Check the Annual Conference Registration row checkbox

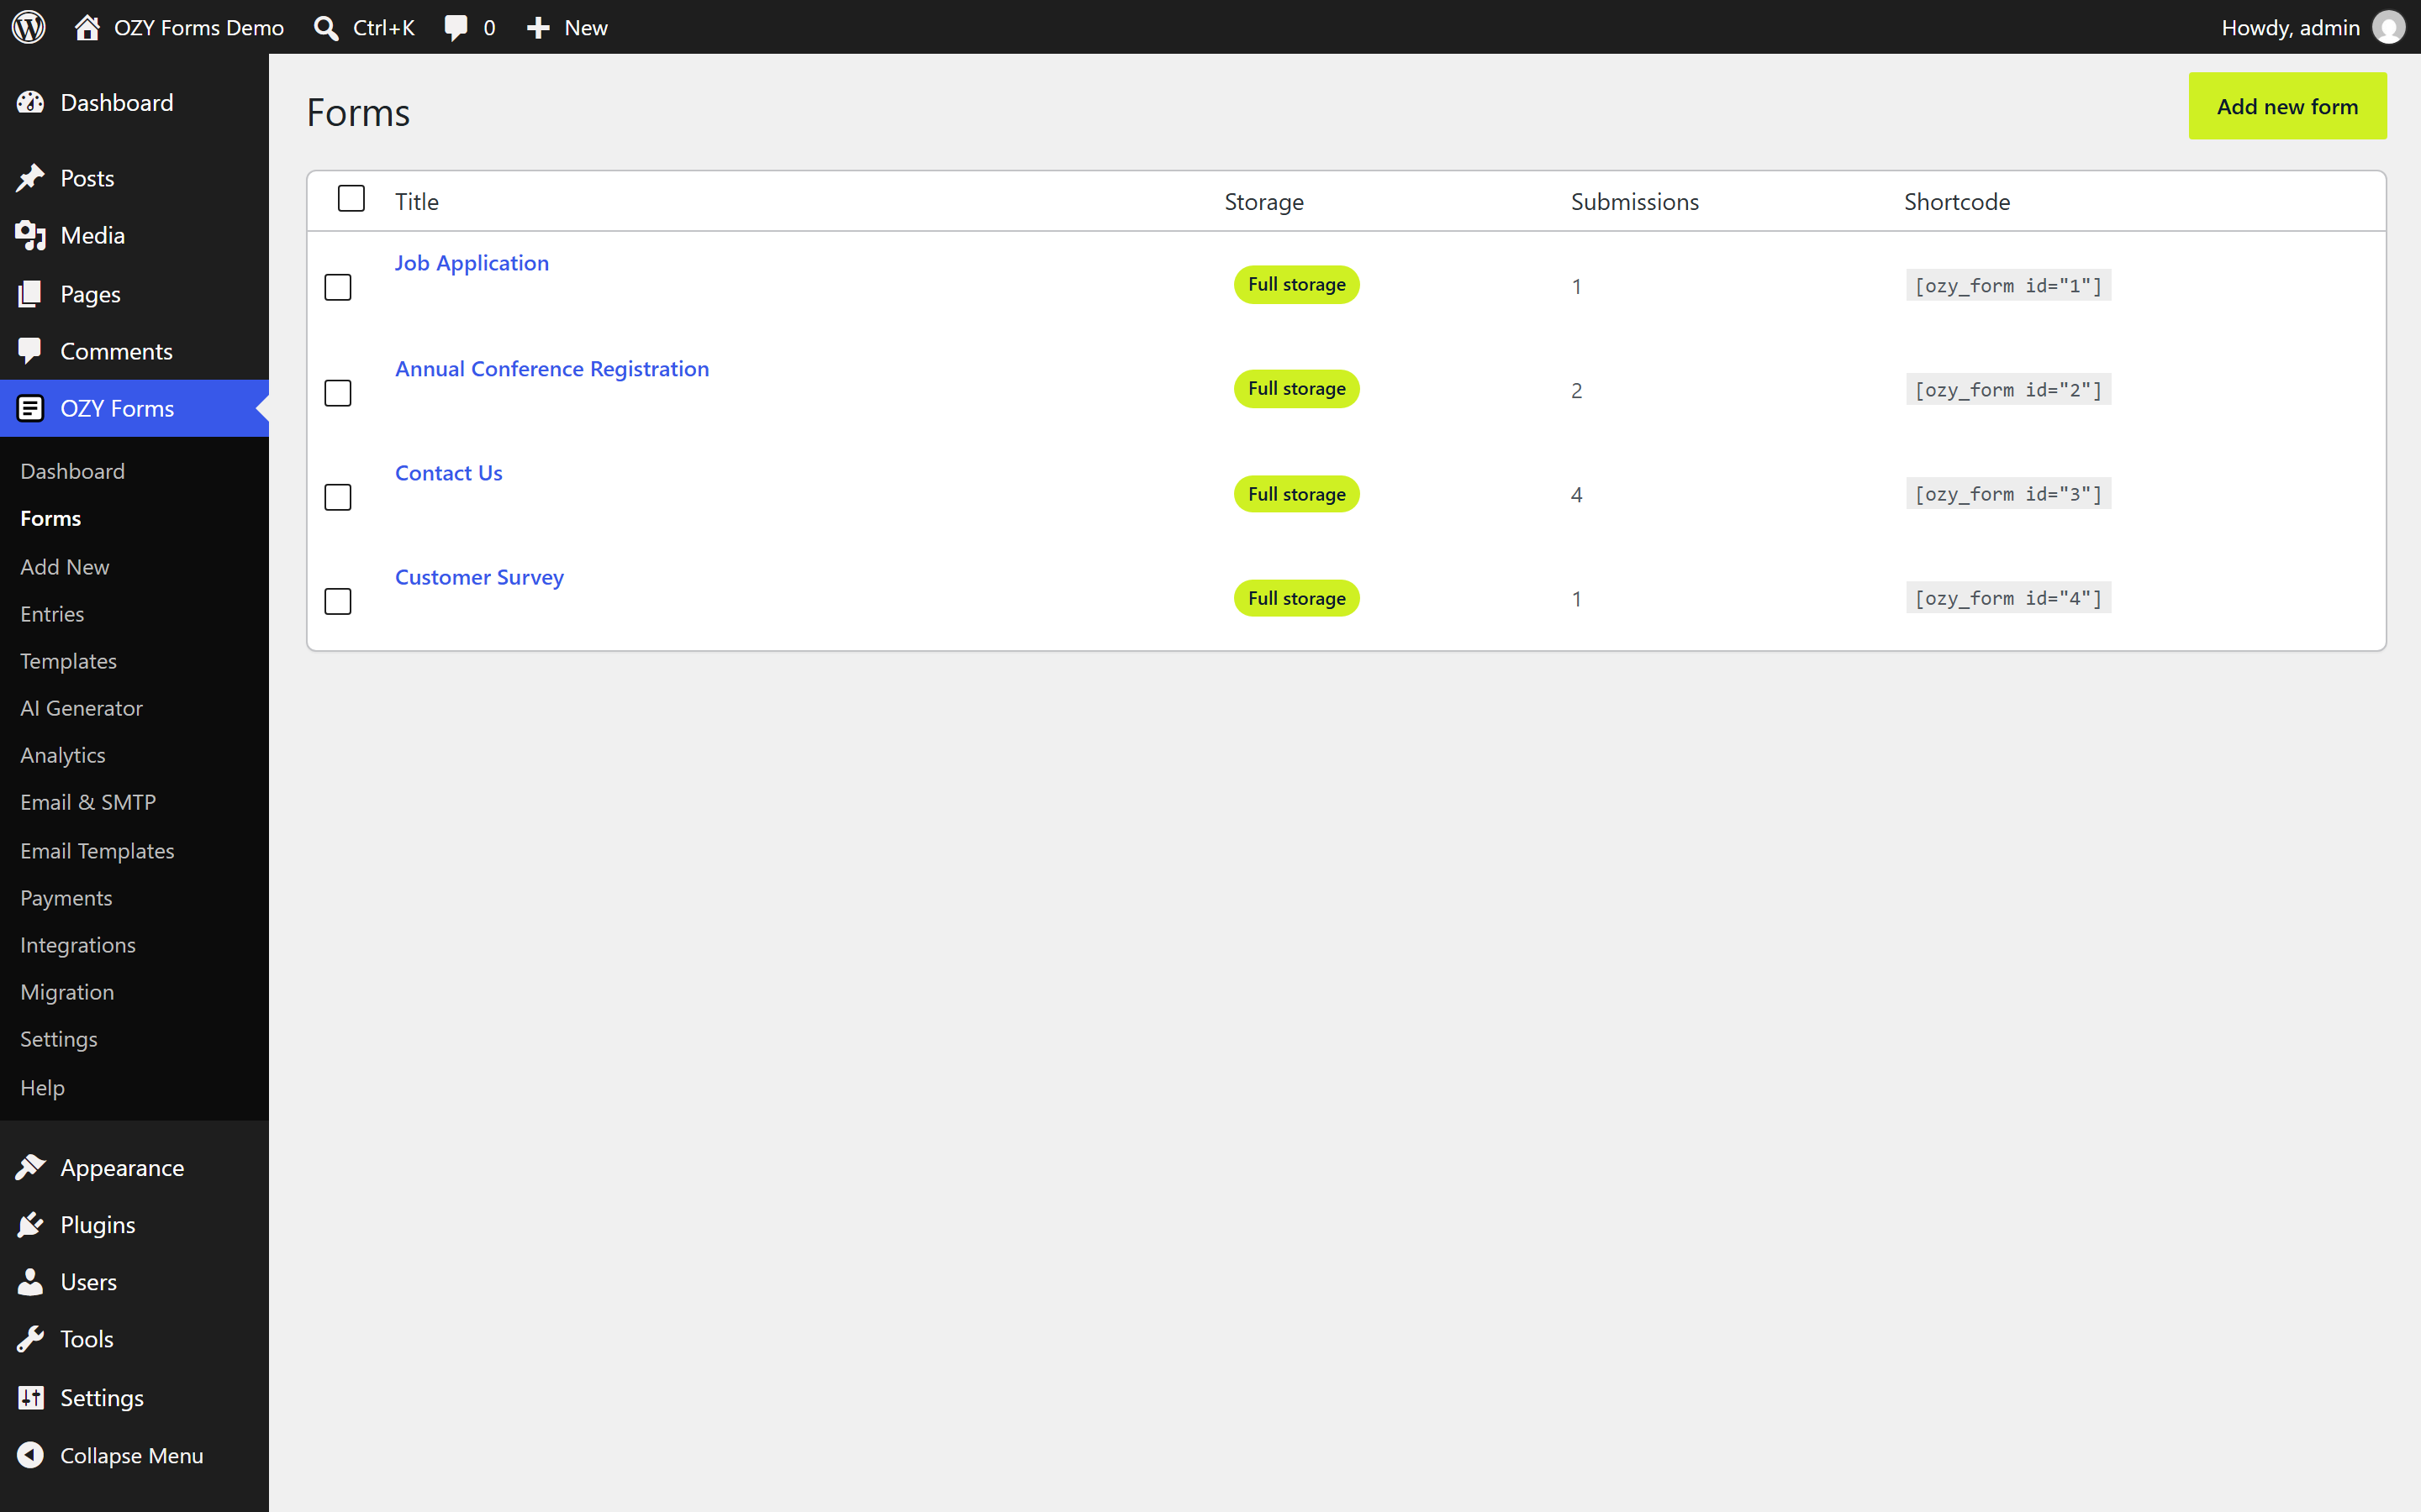click(x=338, y=393)
